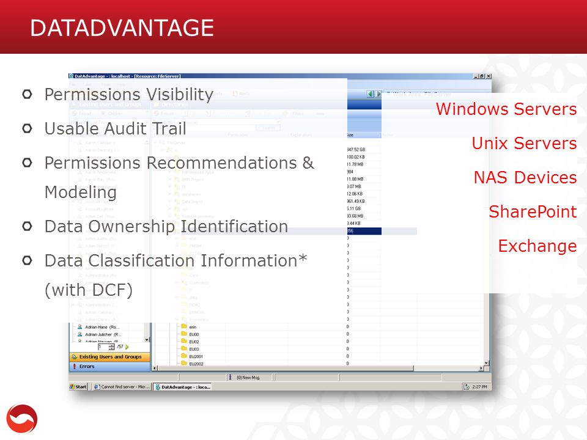This screenshot has width=587, height=440.
Task: Click the green back navigation arrow
Action: coord(371,94)
